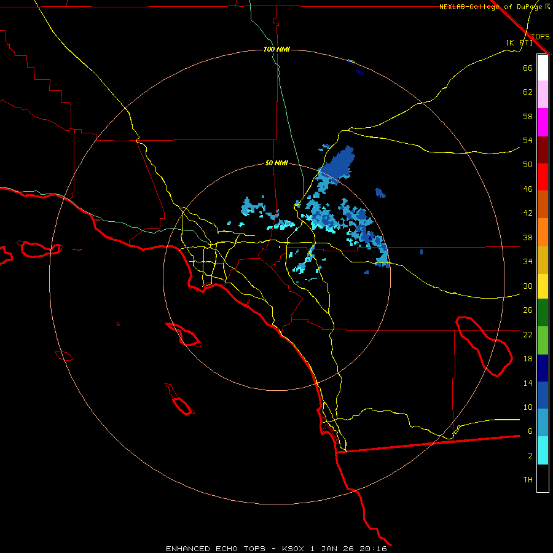Select the dark green legend swatch
The height and width of the screenshot is (553, 553).
[543, 313]
